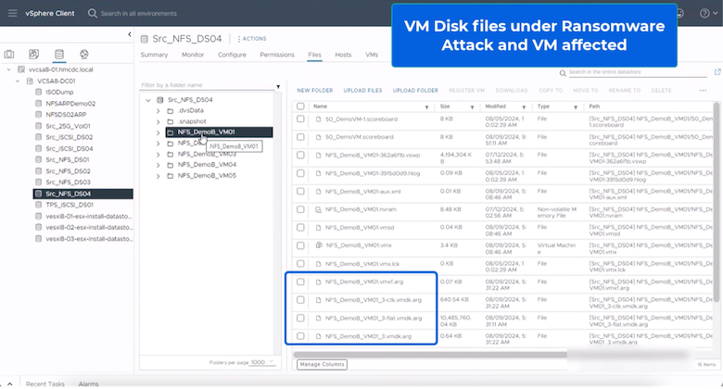
Task: Open the Hosts tab
Action: coord(343,55)
